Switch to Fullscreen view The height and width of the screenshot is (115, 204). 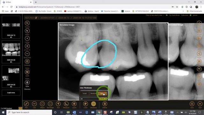(x=185, y=15)
